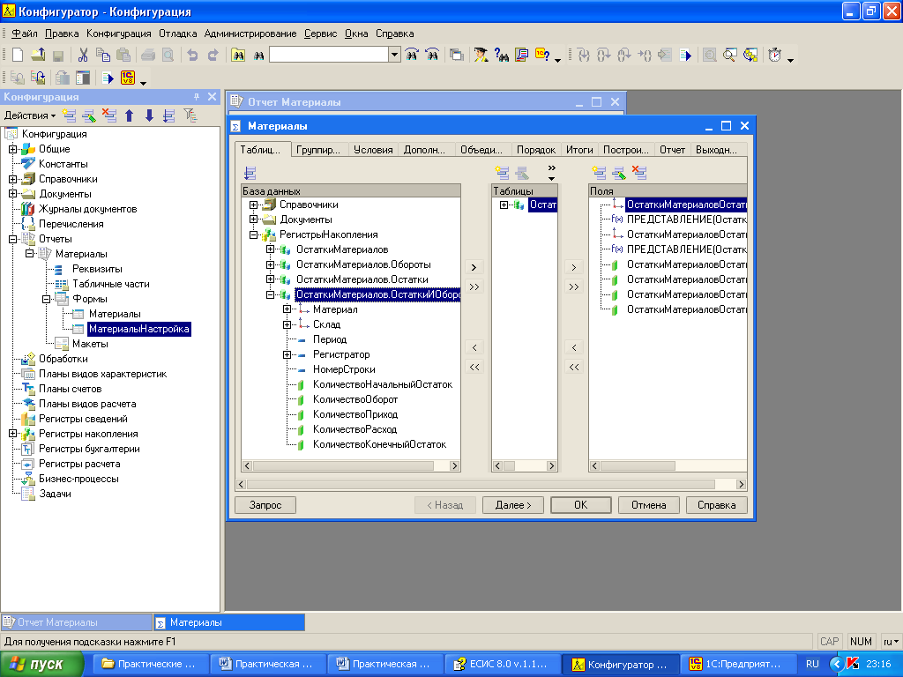This screenshot has width=903, height=677.
Task: Switch to Отчет Материалы window tab at bottom
Action: point(76,622)
